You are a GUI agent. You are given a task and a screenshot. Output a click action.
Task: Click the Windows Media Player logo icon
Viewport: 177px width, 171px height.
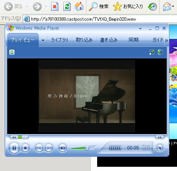11,28
